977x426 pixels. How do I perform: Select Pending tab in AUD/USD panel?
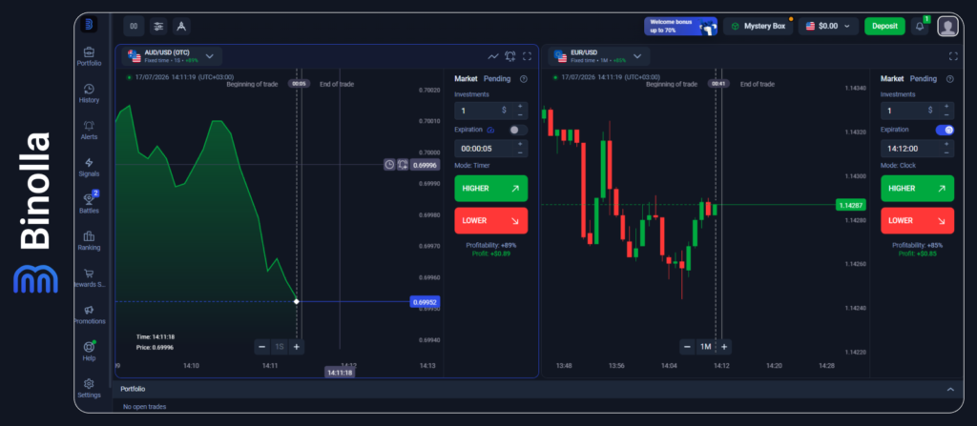click(x=496, y=79)
